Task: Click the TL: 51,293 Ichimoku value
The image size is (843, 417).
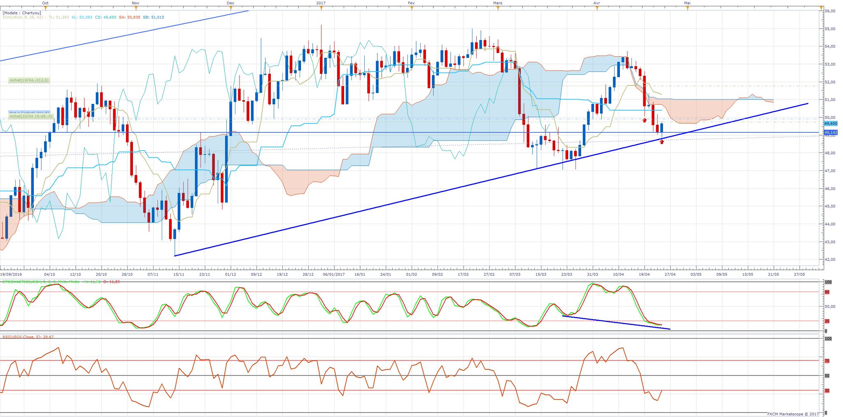Action: (x=59, y=17)
